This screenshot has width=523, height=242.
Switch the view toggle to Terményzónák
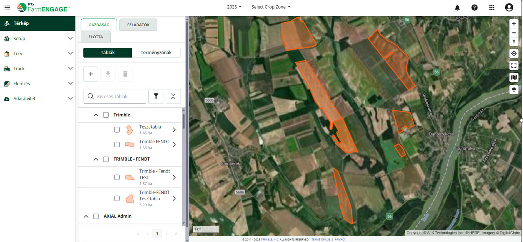tap(156, 53)
